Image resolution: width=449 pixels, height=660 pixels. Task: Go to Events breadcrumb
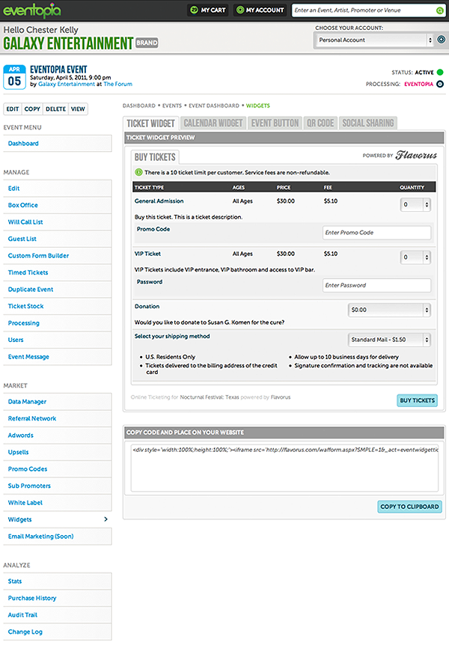[x=172, y=106]
